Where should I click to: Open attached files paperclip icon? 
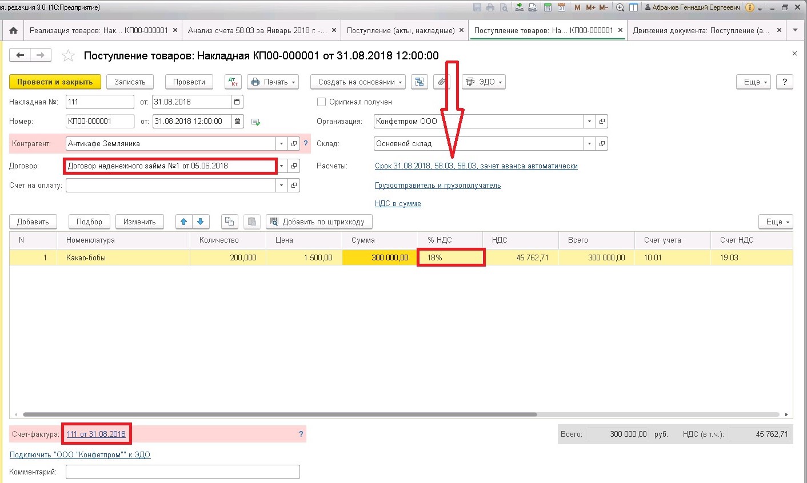pyautogui.click(x=441, y=82)
